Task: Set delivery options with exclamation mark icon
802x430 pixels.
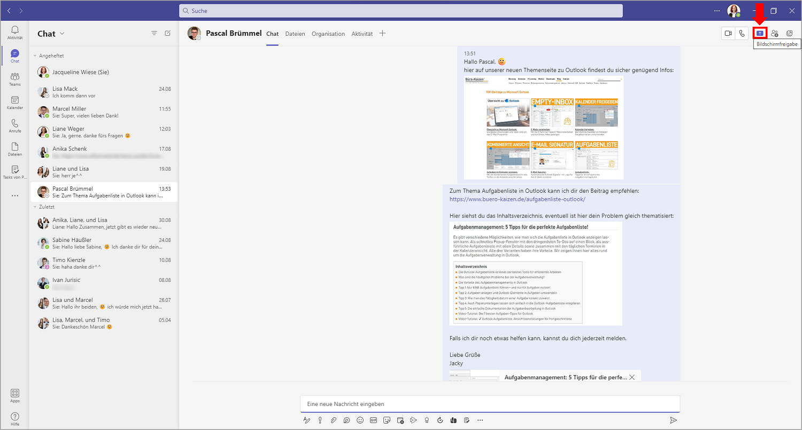Action: pyautogui.click(x=320, y=420)
